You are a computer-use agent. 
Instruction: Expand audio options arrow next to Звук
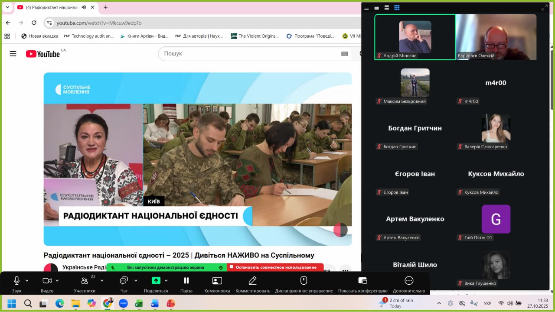[27, 281]
